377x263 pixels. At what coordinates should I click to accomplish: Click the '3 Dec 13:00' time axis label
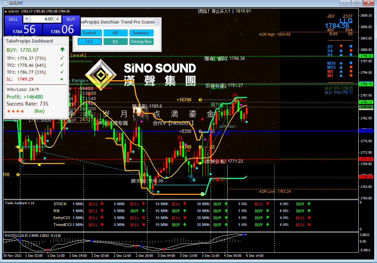tap(188, 255)
